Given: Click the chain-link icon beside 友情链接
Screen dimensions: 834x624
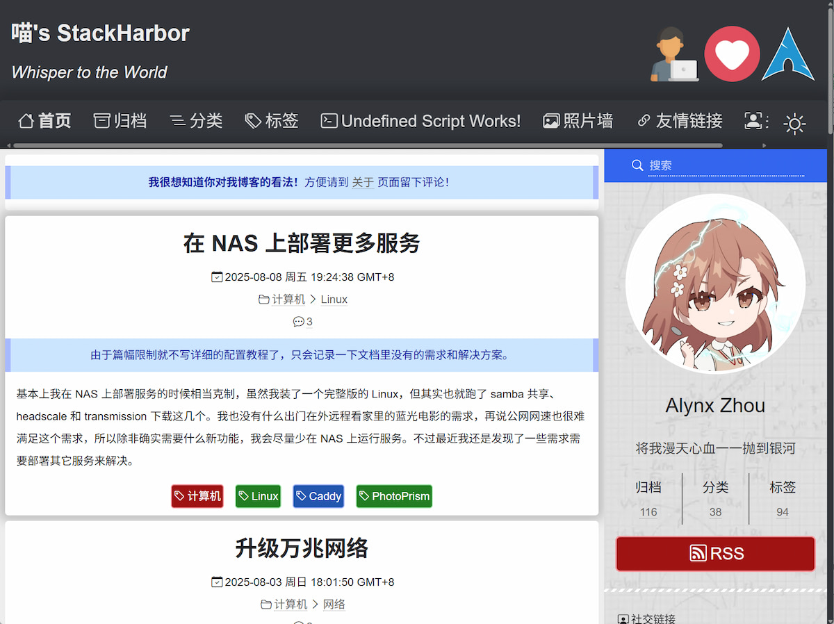Looking at the screenshot, I should coord(643,120).
